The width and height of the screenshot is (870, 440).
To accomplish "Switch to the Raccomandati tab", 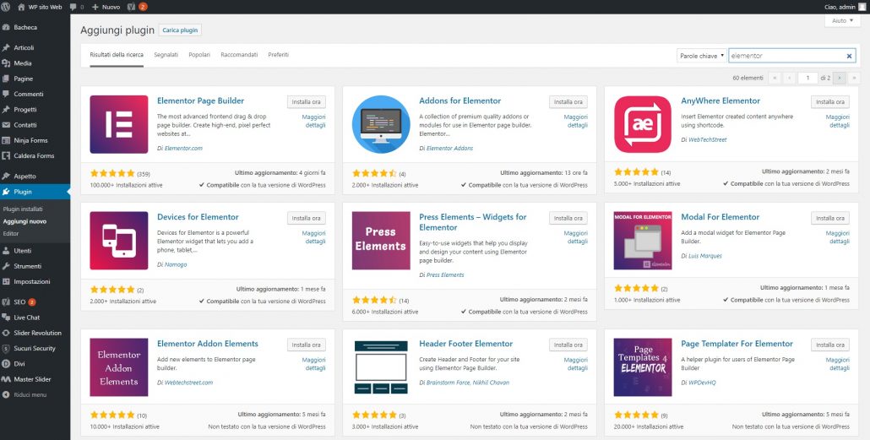I will coord(239,55).
